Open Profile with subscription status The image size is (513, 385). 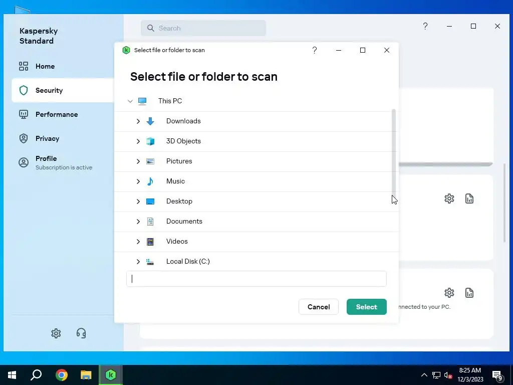pos(64,163)
